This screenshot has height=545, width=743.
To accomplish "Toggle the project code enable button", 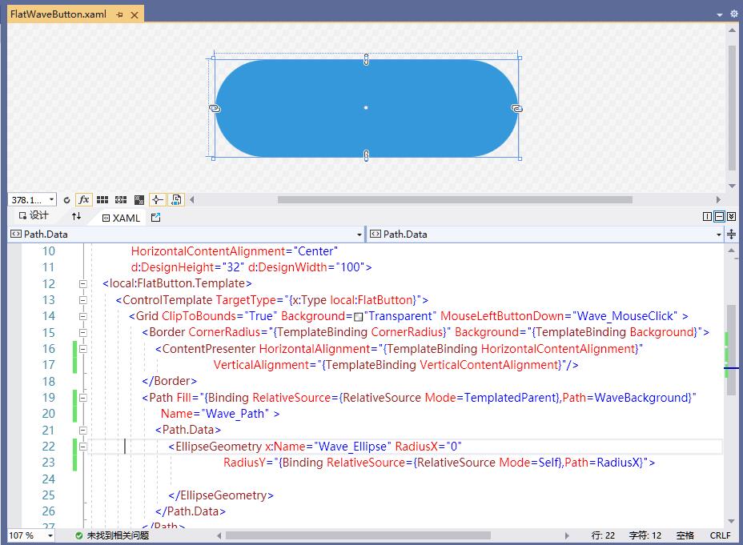I will [176, 200].
